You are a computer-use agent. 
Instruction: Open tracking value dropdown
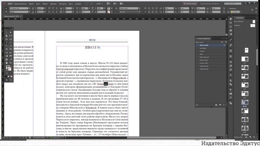click(73, 12)
